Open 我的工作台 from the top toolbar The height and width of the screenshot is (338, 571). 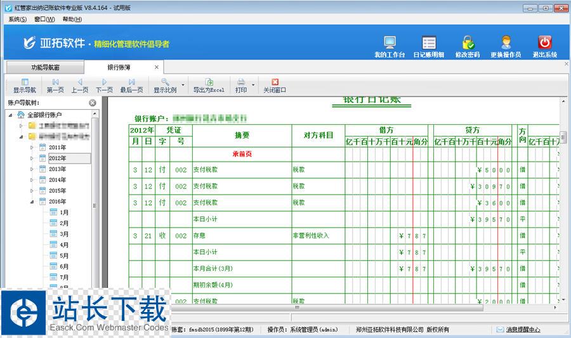(x=390, y=46)
